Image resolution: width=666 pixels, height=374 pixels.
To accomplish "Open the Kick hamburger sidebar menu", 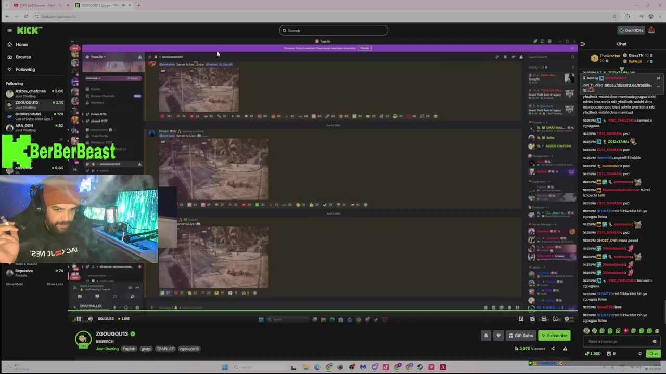I will point(9,30).
